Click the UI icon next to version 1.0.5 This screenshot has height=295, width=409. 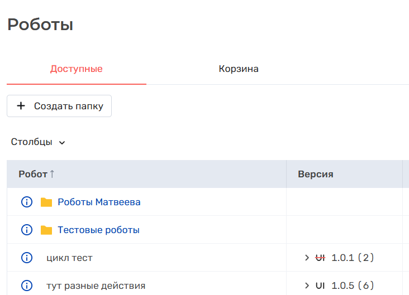(320, 286)
